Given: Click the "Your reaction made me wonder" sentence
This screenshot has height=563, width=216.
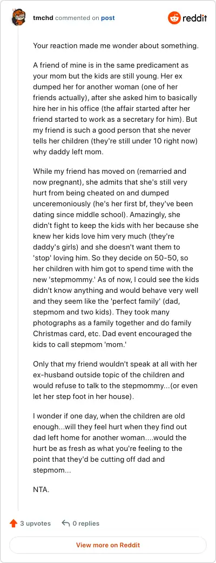Looking at the screenshot, I should coord(110,45).
